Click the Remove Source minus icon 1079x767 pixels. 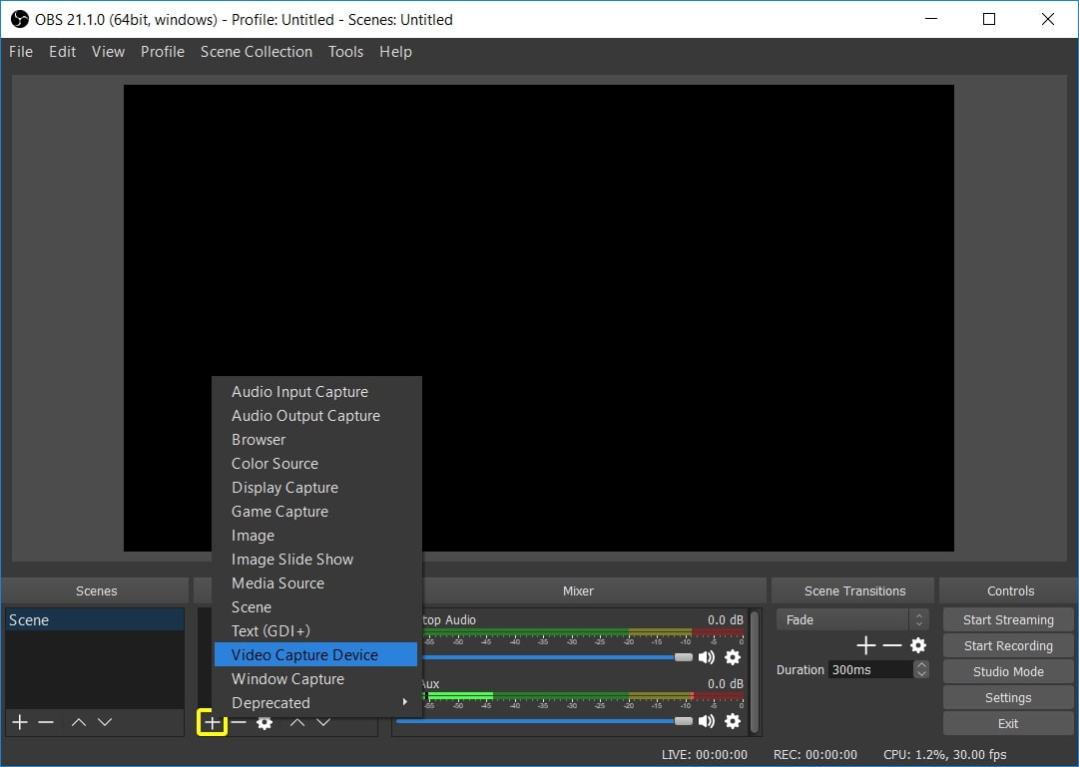(239, 721)
